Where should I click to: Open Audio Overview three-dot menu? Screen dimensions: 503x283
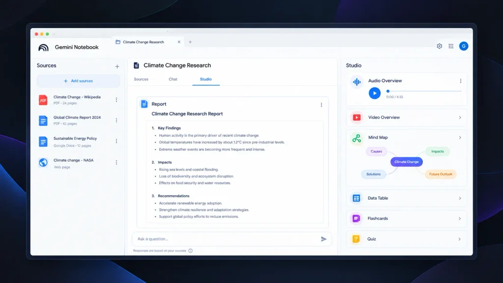[x=461, y=81]
